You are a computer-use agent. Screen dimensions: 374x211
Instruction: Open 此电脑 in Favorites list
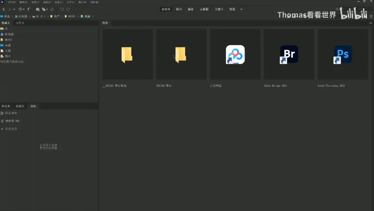click(x=7, y=34)
